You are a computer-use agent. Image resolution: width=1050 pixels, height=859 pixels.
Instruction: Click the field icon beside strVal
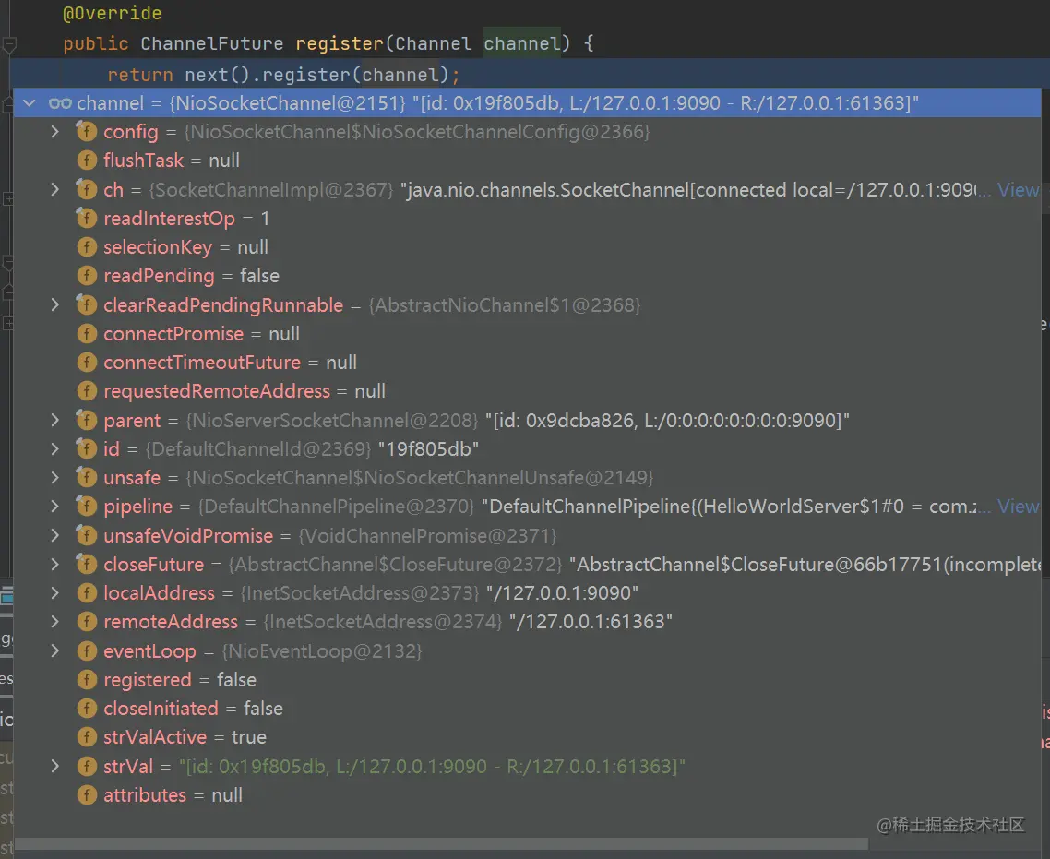87,766
